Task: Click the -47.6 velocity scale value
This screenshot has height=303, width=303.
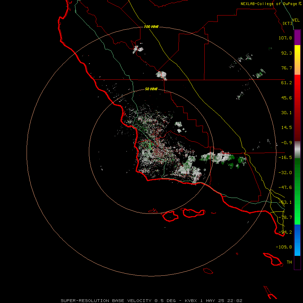Action: 285,188
